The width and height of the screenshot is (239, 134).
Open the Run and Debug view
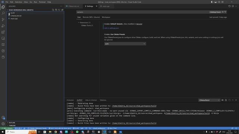[3, 26]
